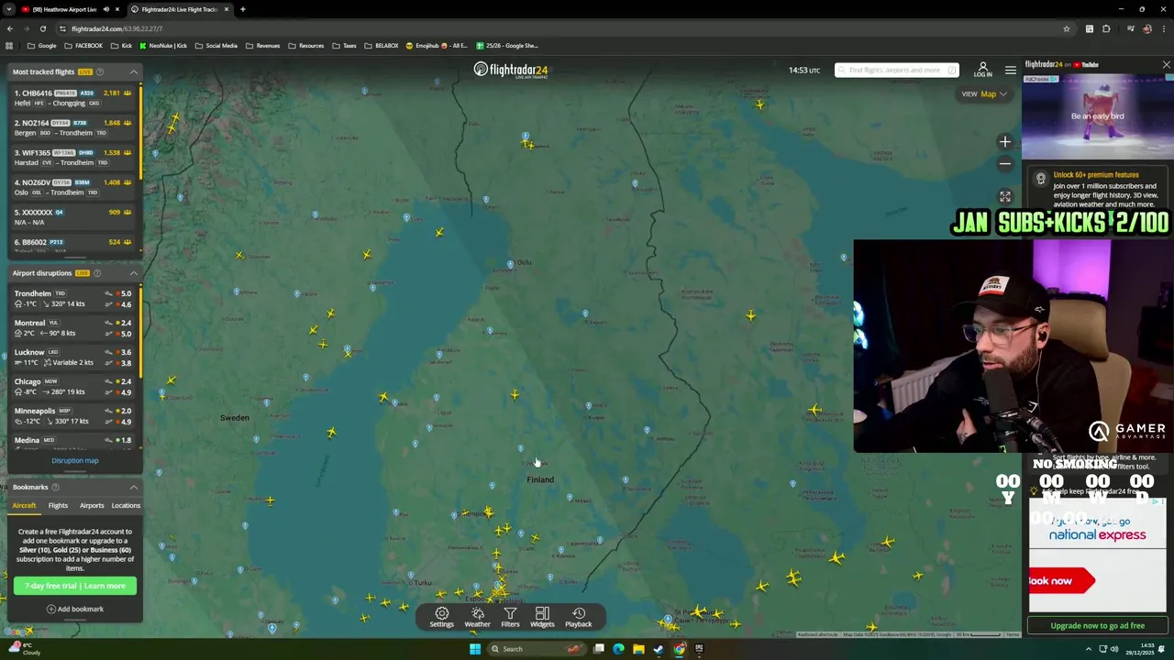Open the Playback history tool
1174x660 pixels.
pyautogui.click(x=579, y=617)
